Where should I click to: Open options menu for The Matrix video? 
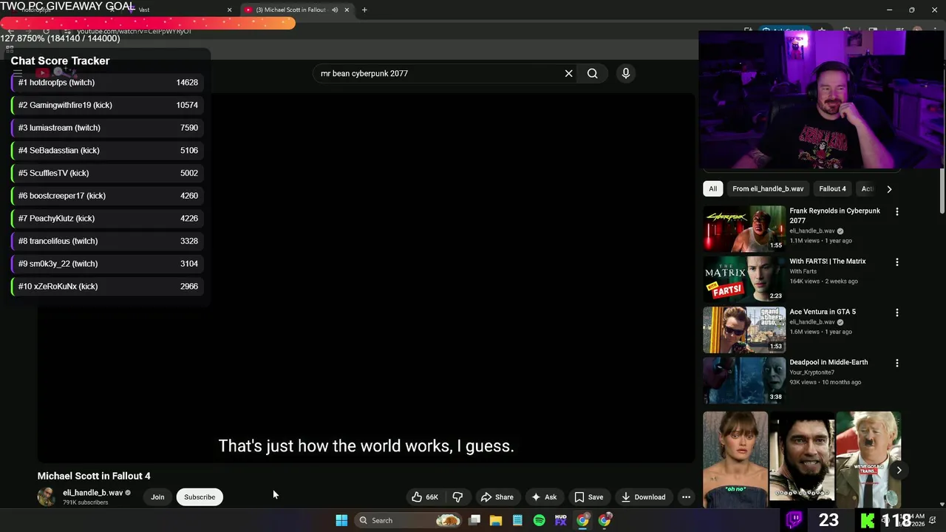(897, 262)
